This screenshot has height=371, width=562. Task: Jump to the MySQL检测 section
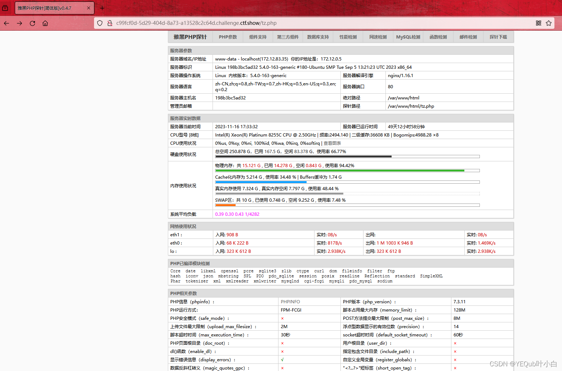(x=408, y=37)
